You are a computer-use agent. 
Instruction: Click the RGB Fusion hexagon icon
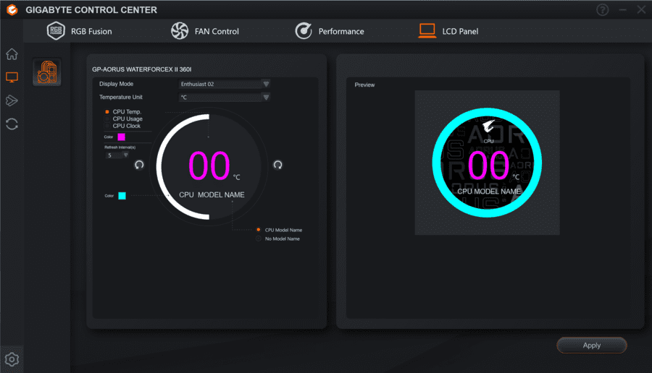click(x=56, y=30)
